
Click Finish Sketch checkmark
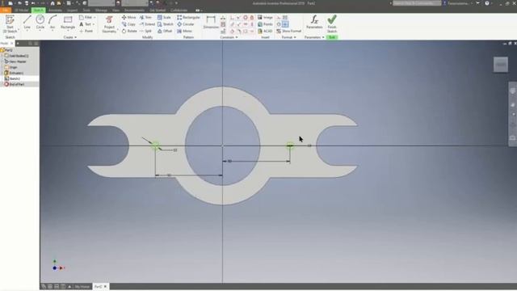click(332, 23)
